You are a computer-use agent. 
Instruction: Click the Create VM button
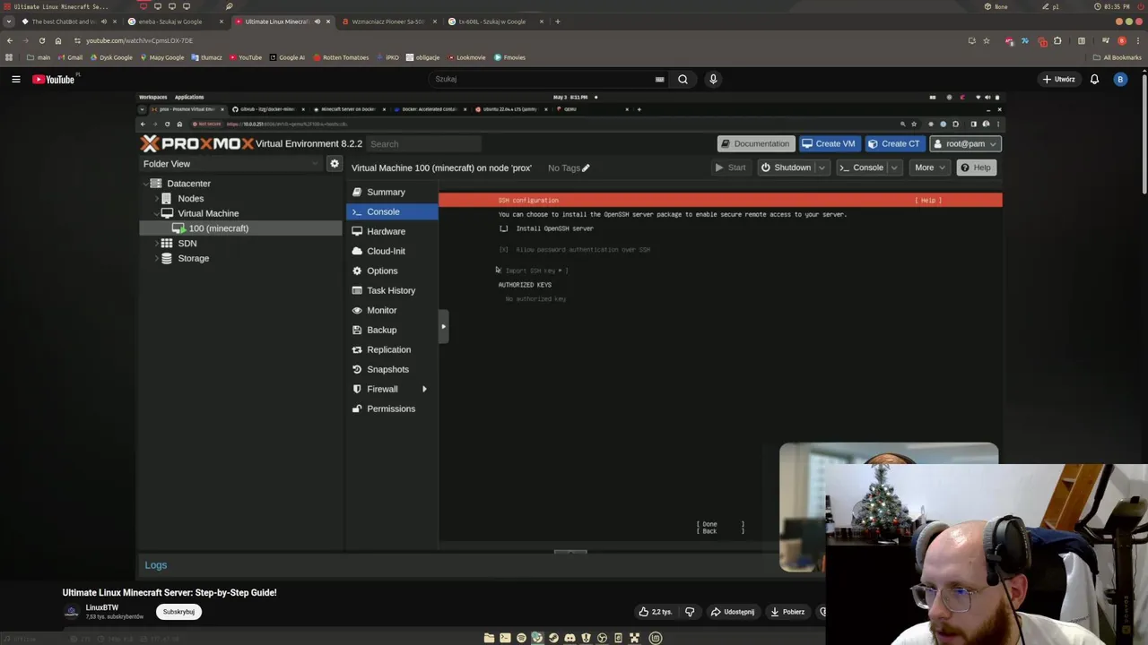pyautogui.click(x=829, y=143)
